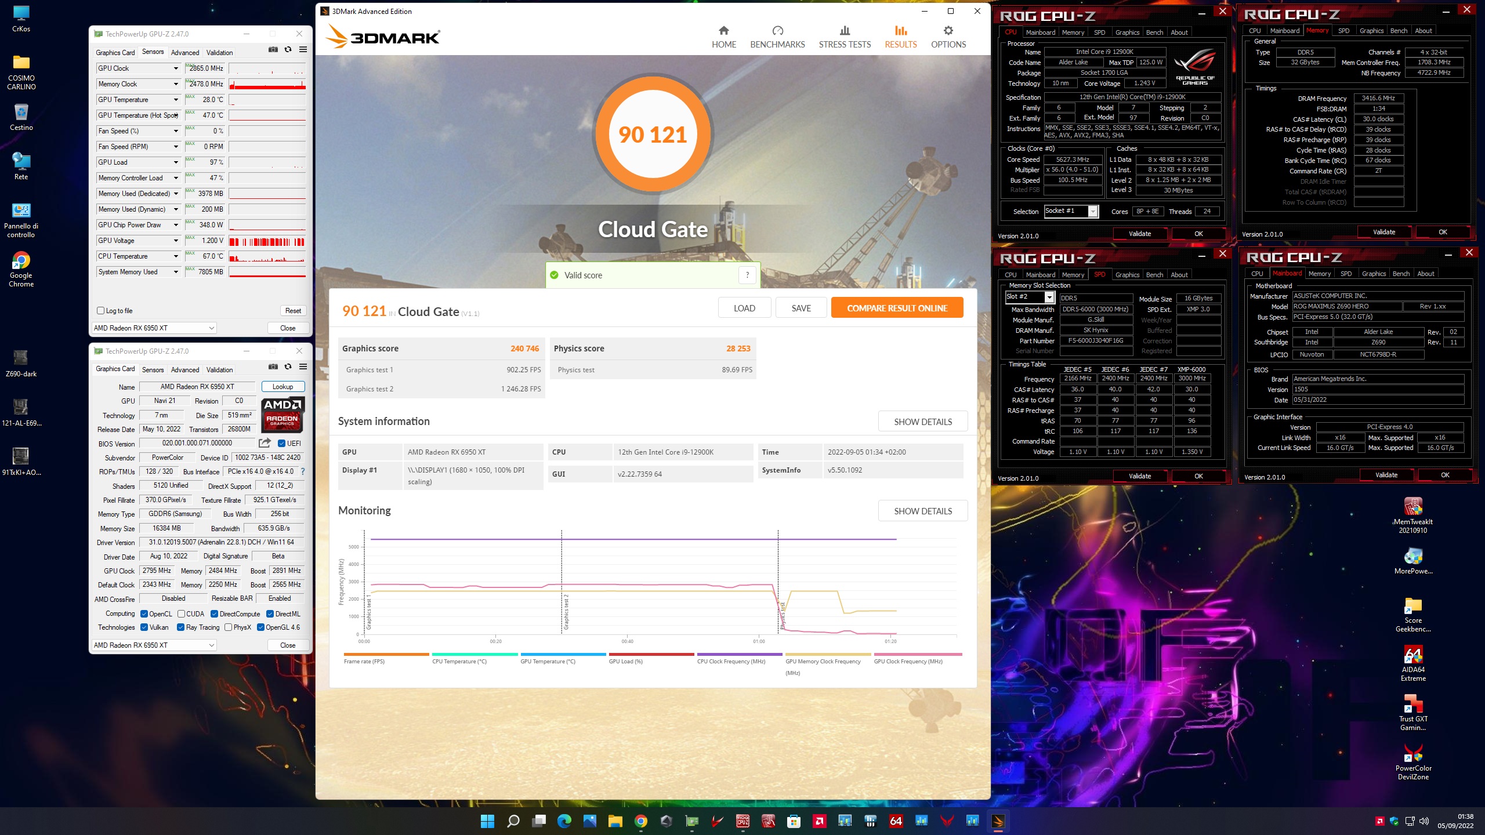Open MemTweakIt desktop shortcut
This screenshot has height=835, width=1485.
click(x=1413, y=515)
